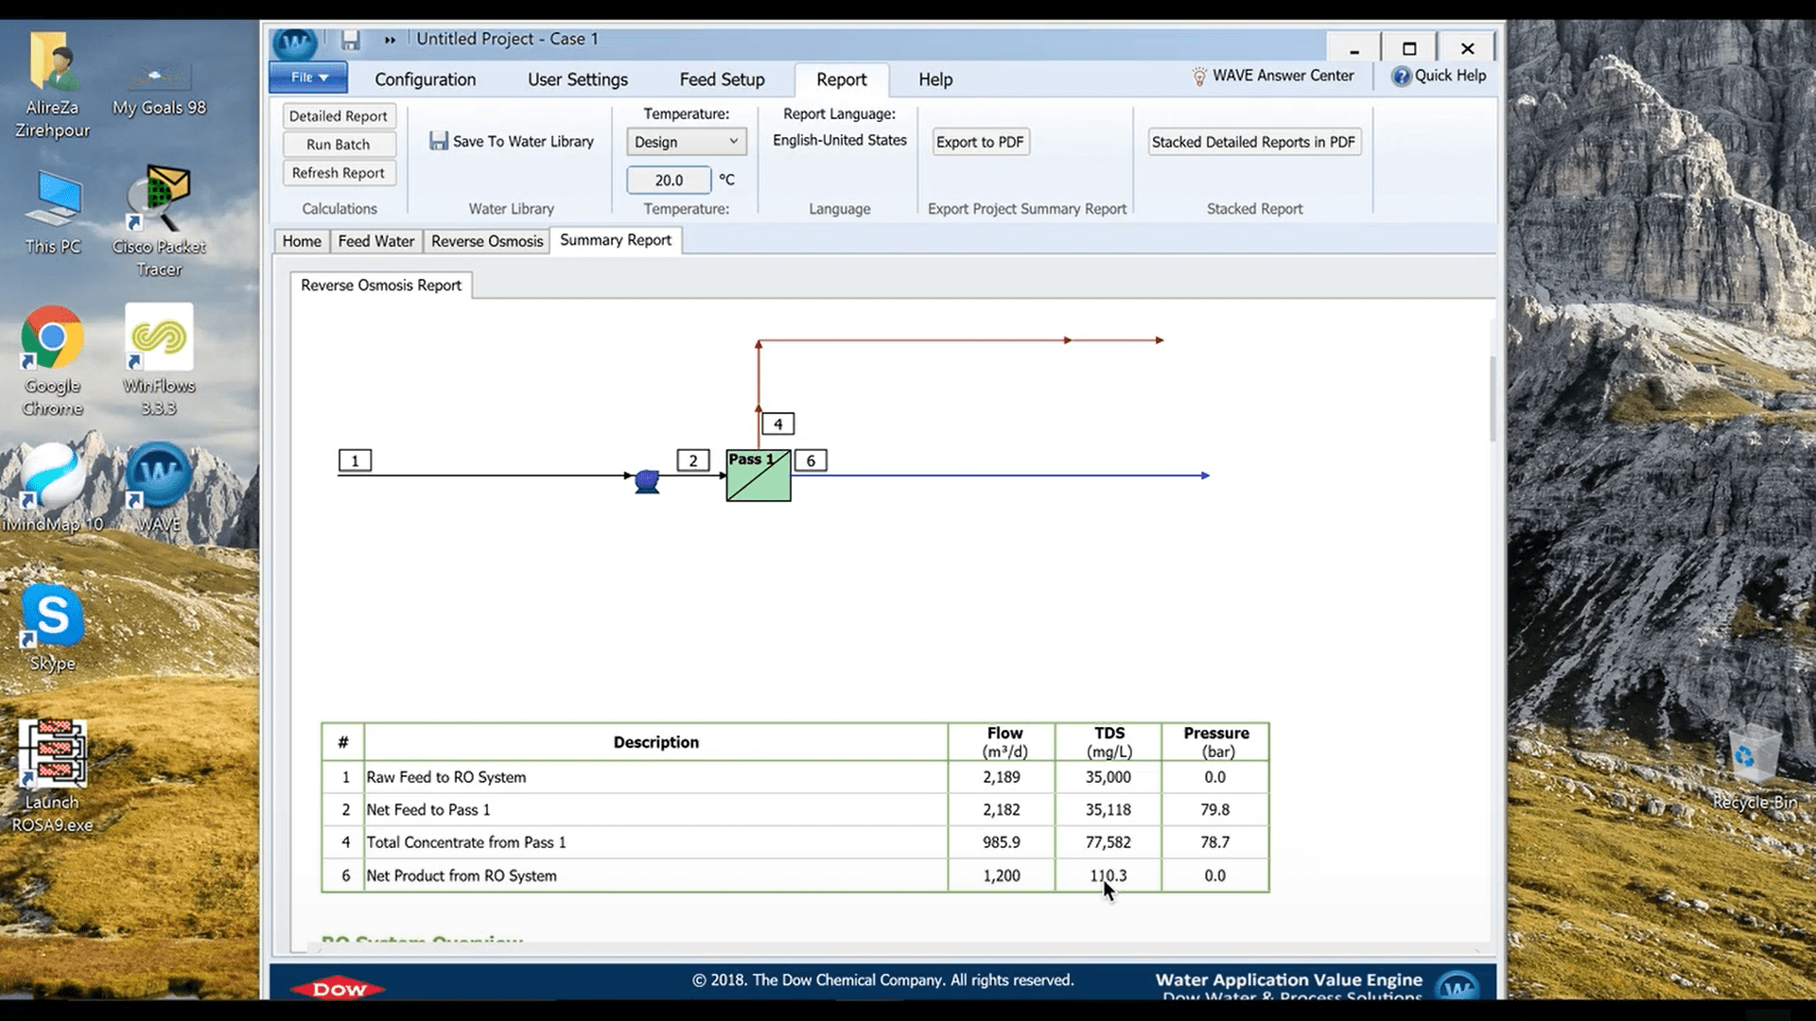Click the Pressure (bar) column header

click(x=1216, y=742)
